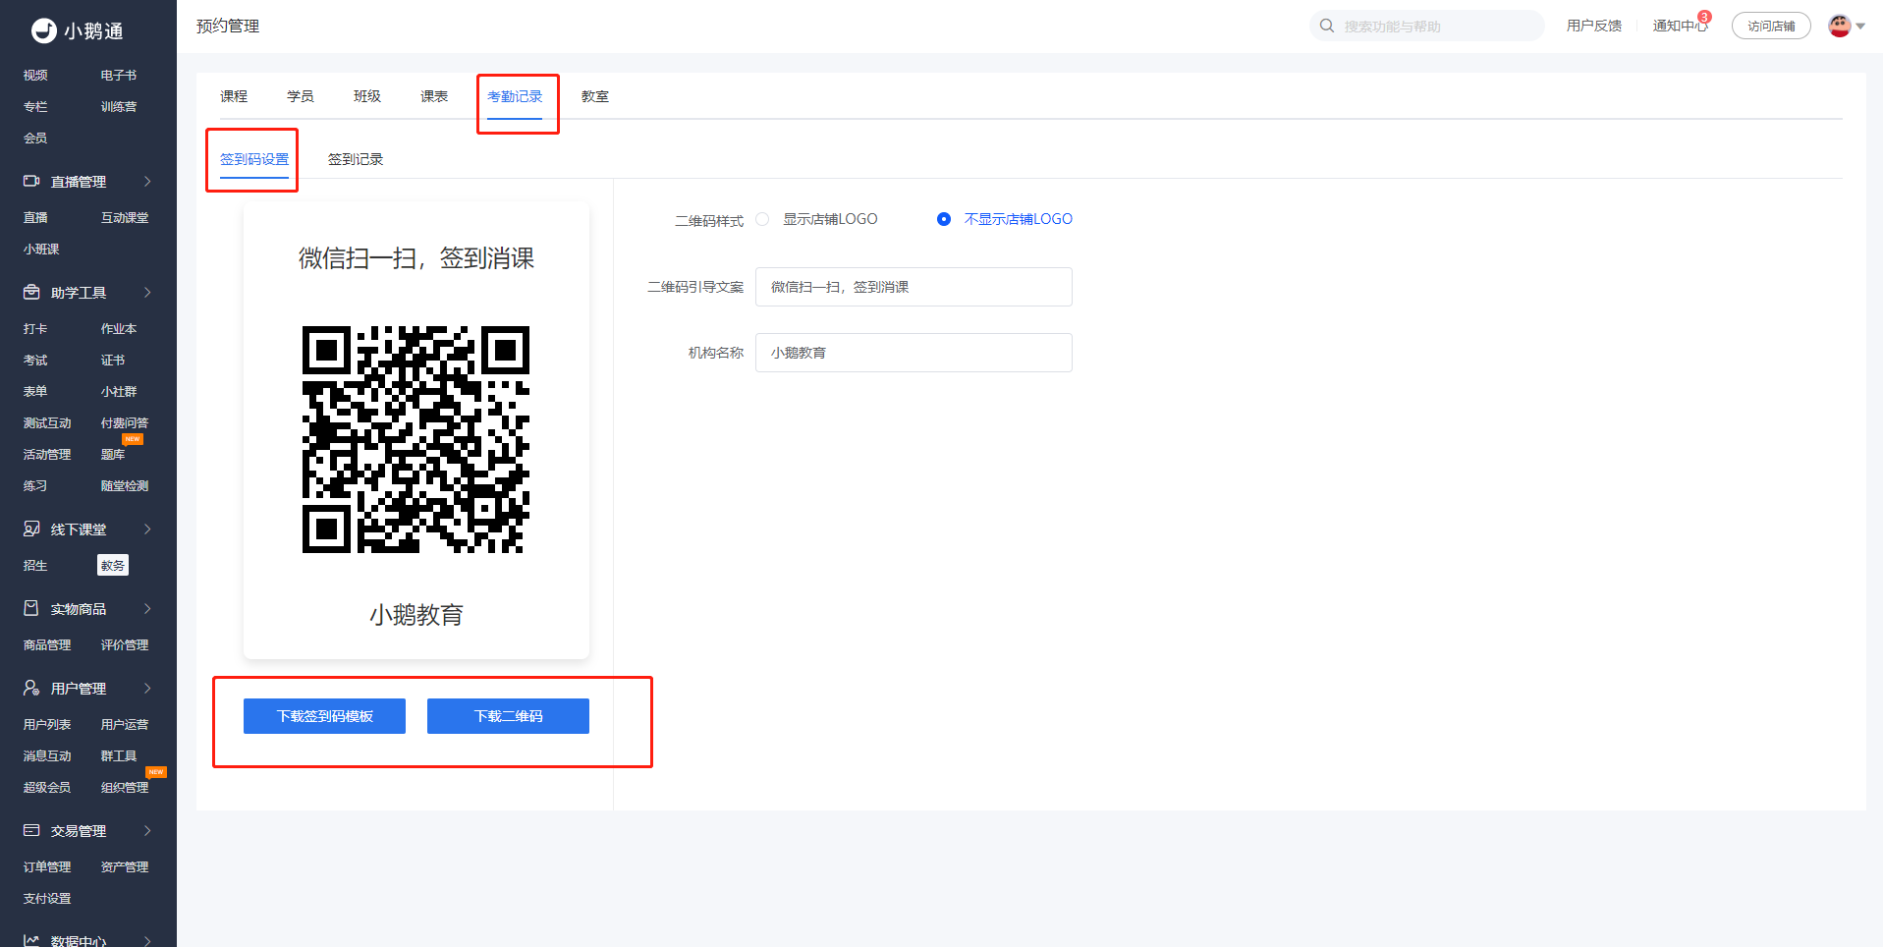Viewport: 1883px width, 947px height.
Task: Focus the 搜索功能与帮助 search box
Action: pos(1427,26)
